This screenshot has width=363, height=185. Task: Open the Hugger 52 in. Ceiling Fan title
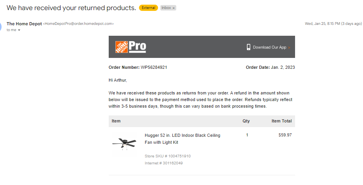tap(182, 139)
